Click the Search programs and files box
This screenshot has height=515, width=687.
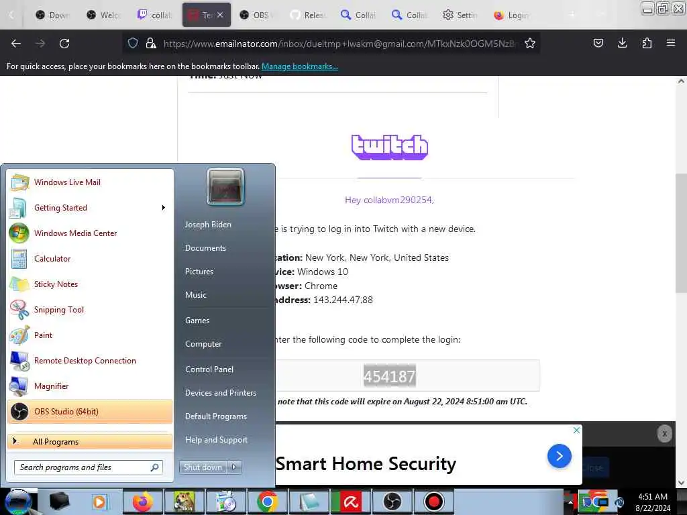[x=89, y=467]
